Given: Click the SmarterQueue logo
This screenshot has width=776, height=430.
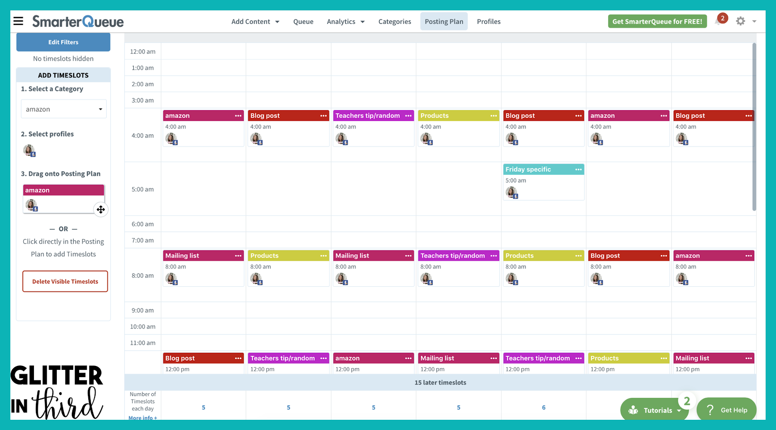Looking at the screenshot, I should [78, 21].
